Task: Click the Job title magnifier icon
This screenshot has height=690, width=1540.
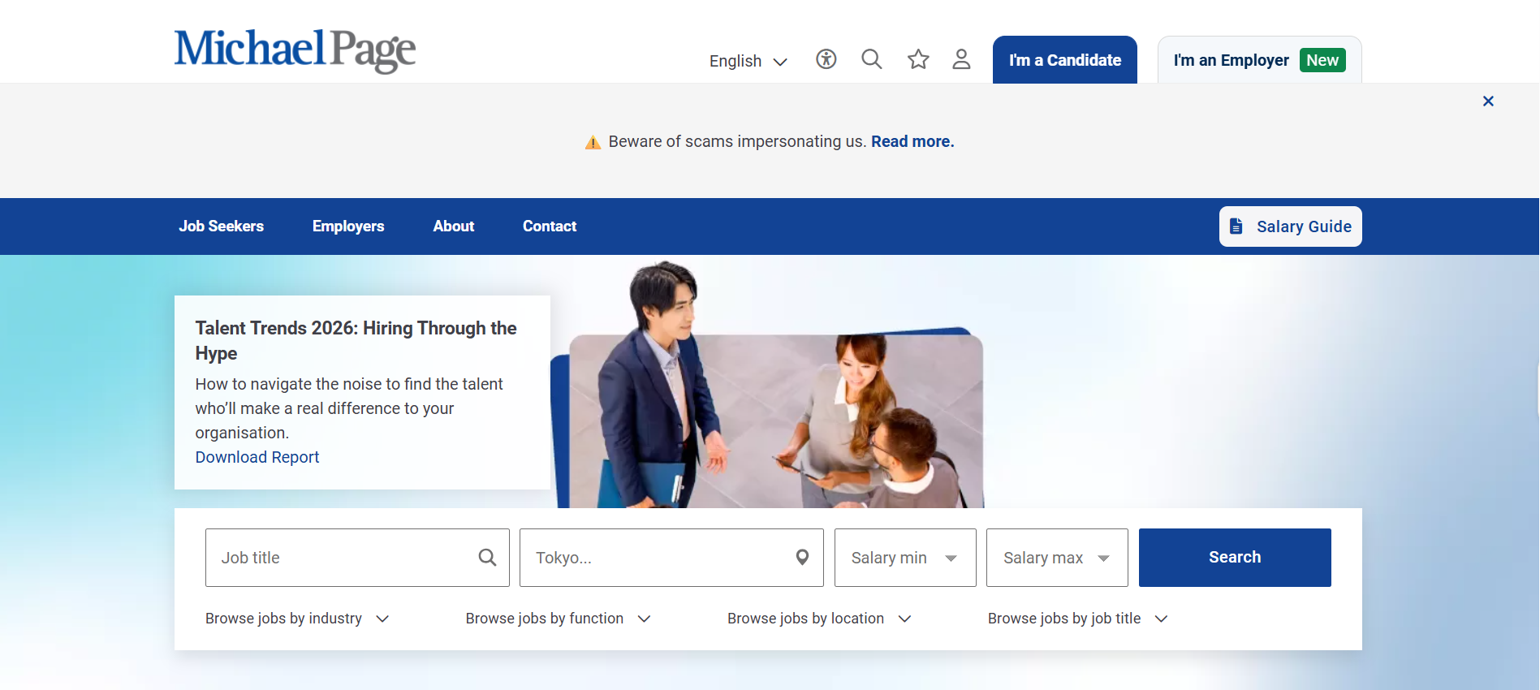Action: pos(487,558)
